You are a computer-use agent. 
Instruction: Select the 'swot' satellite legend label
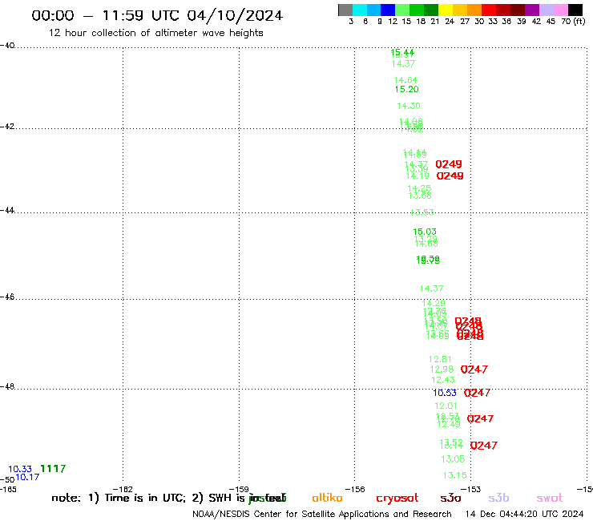[x=550, y=498]
